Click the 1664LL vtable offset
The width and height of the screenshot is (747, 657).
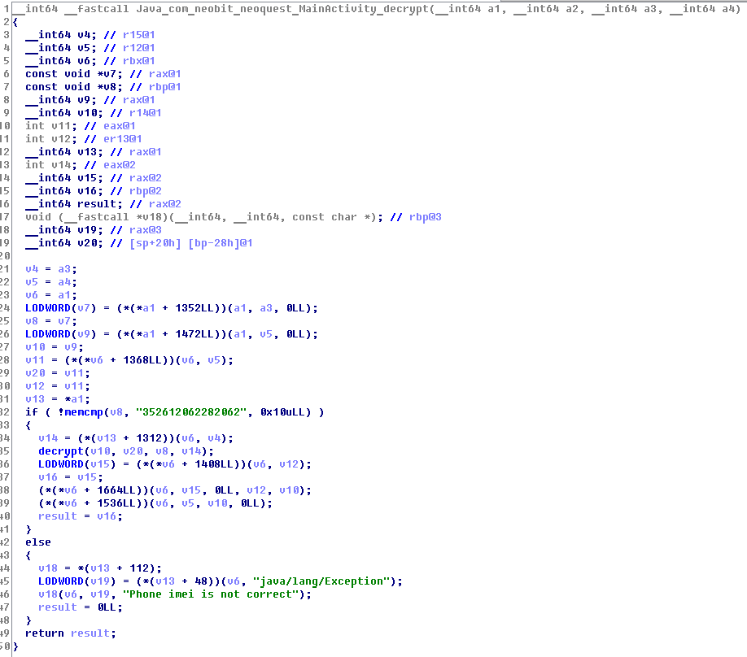click(x=116, y=489)
